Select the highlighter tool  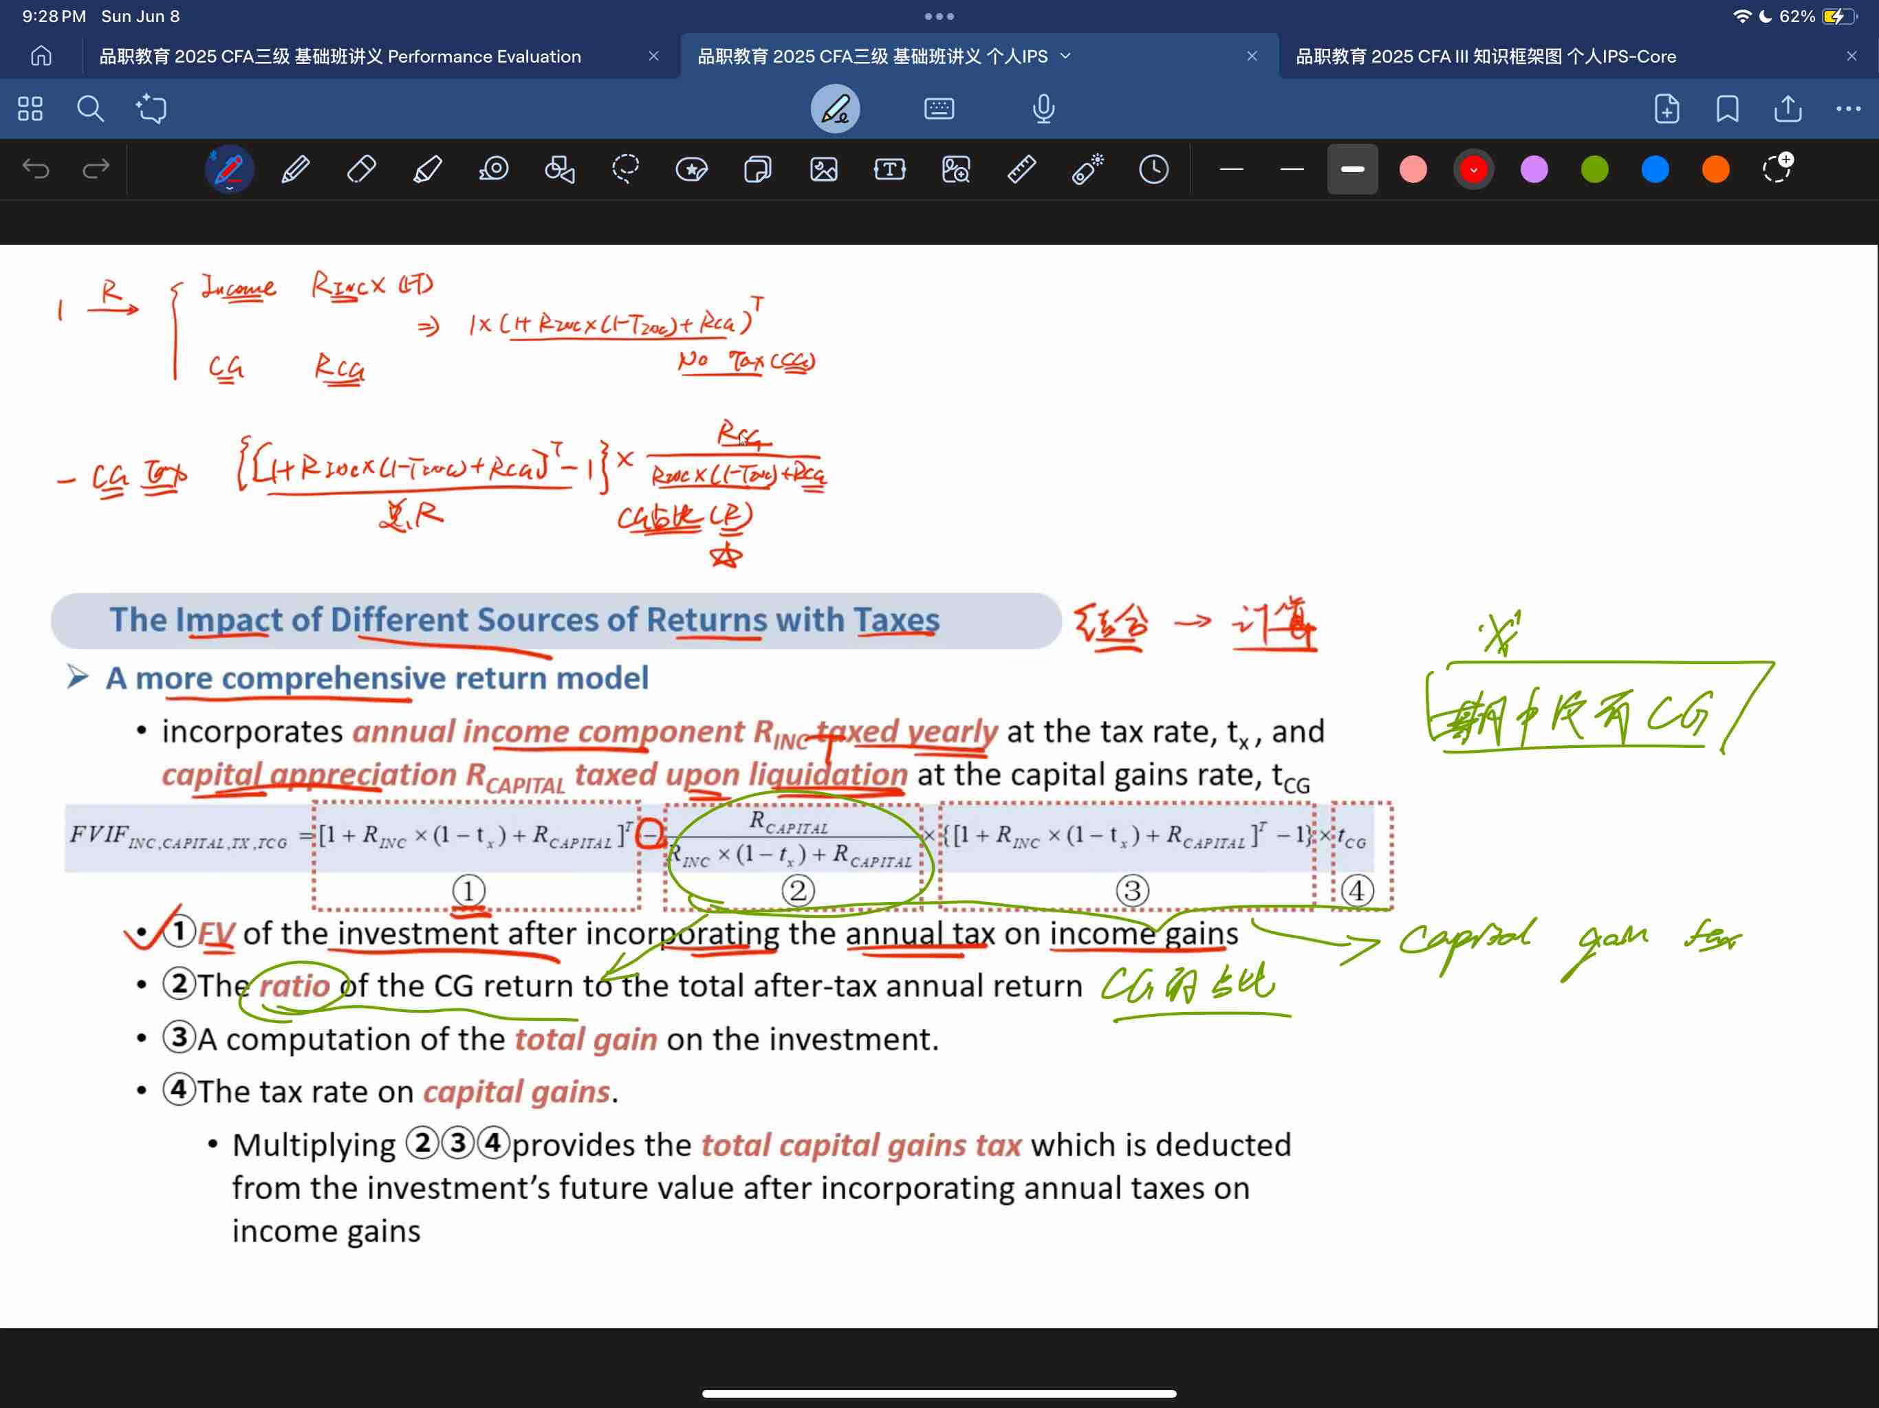click(427, 169)
